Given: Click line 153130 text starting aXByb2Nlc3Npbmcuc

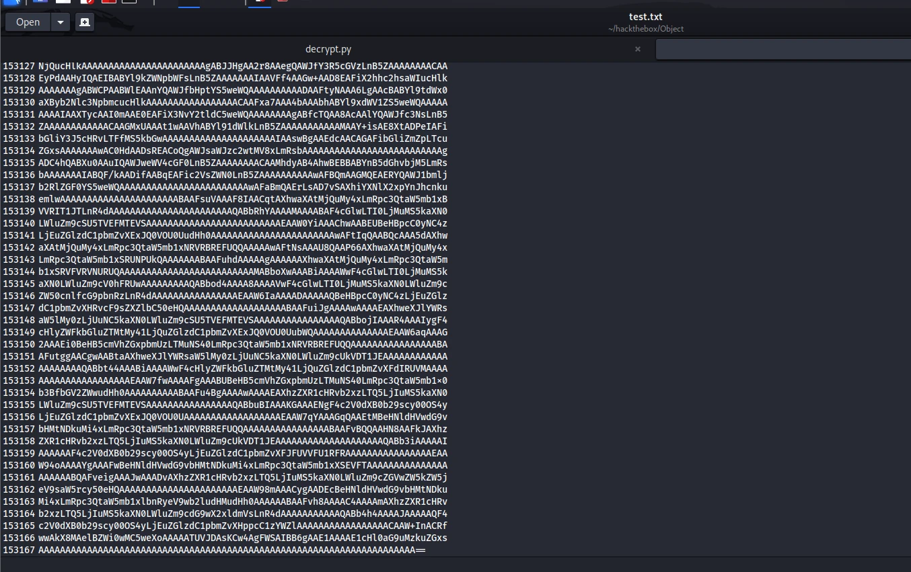Looking at the screenshot, I should click(243, 102).
